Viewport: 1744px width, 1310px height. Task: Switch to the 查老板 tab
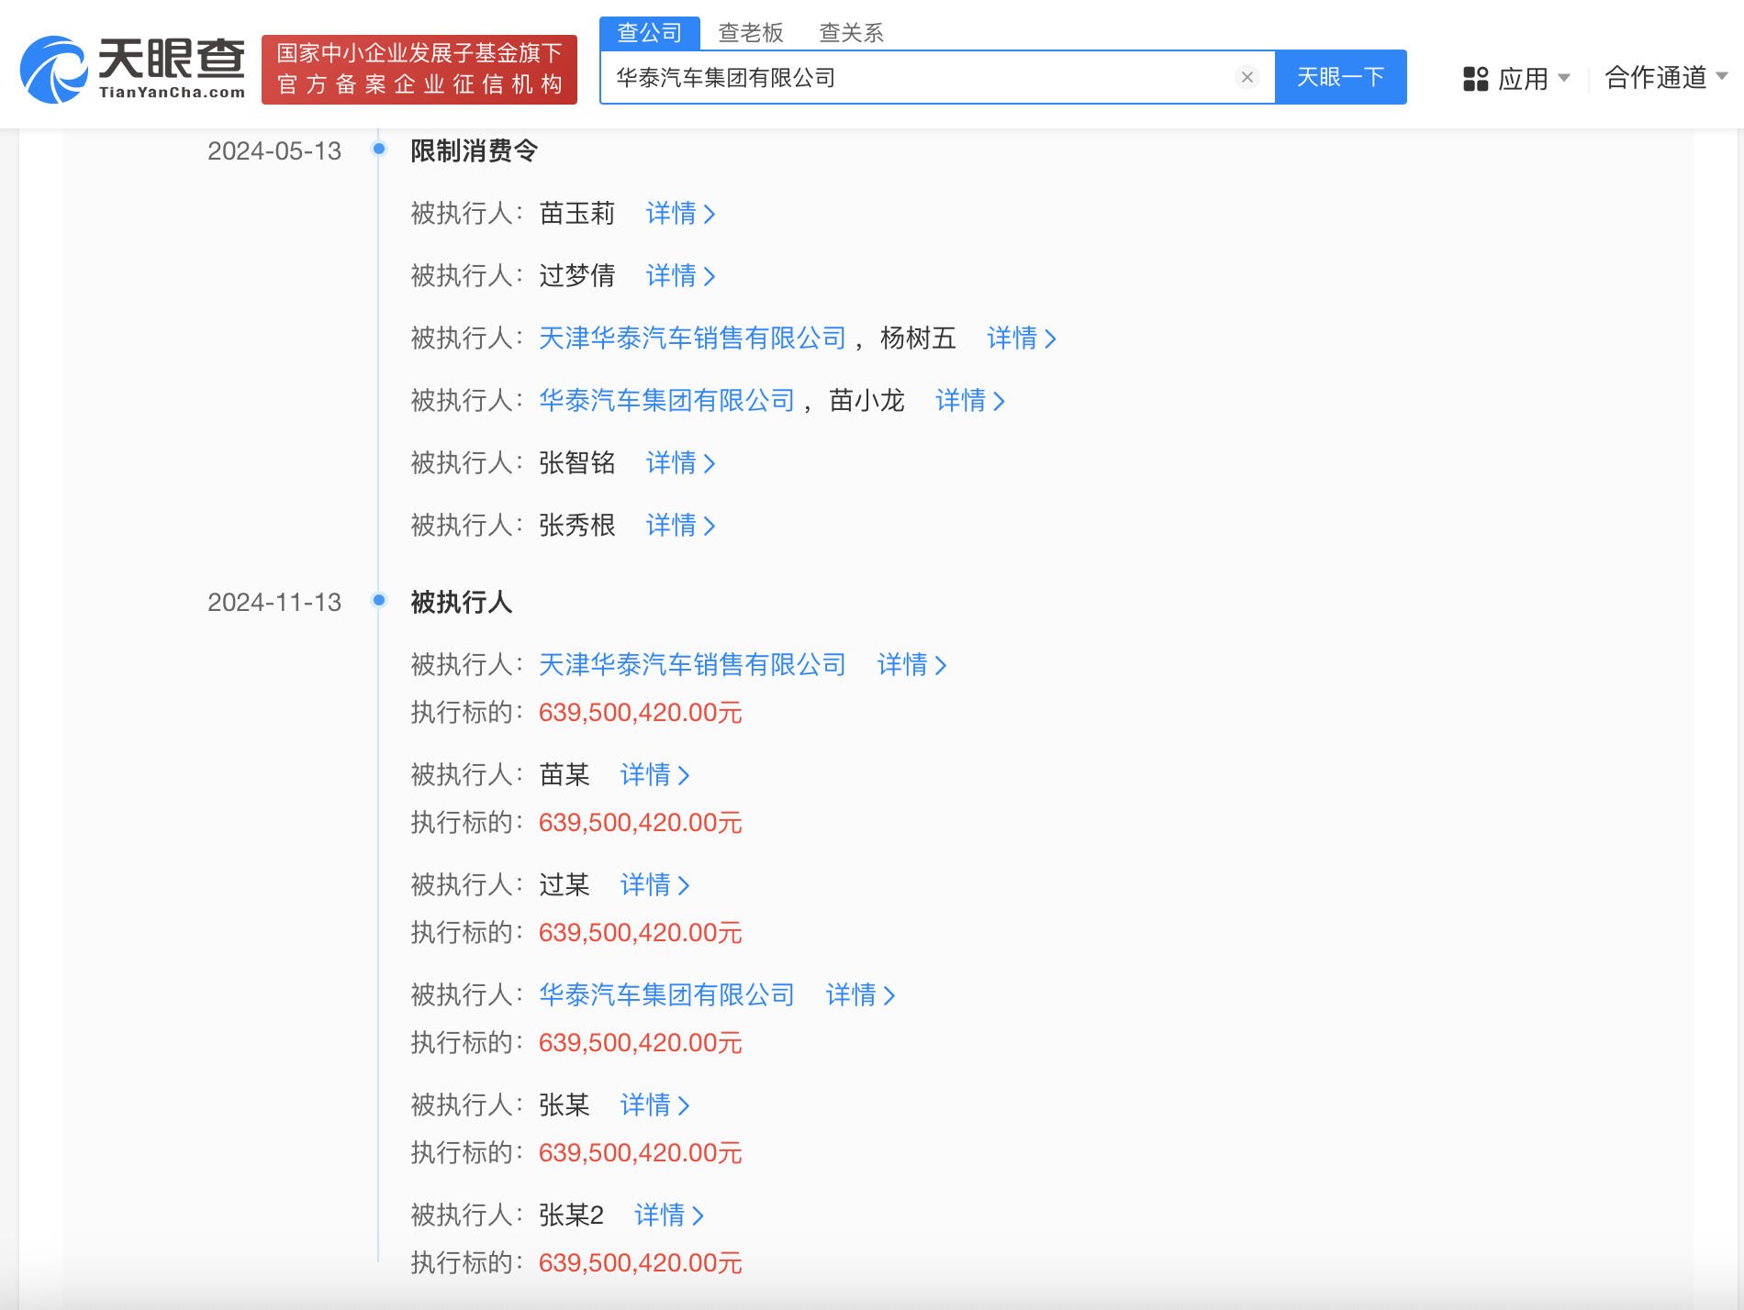tap(750, 33)
